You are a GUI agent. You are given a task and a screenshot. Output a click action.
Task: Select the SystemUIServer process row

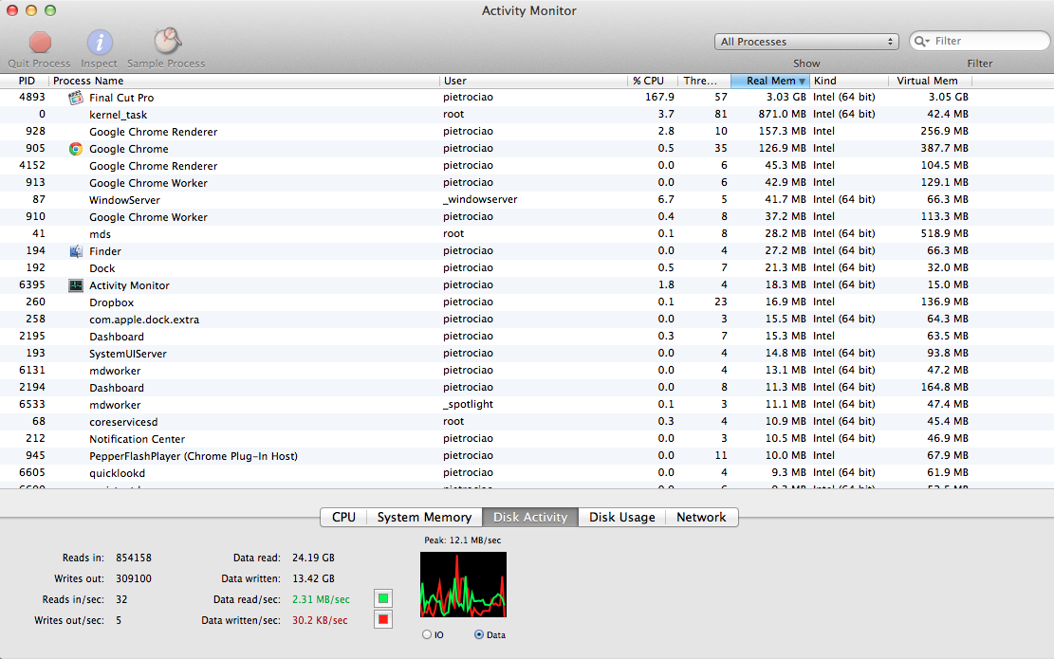(x=527, y=354)
